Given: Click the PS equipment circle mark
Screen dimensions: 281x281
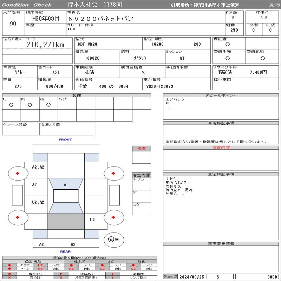Looking at the screenshot, I should (x=30, y=105).
